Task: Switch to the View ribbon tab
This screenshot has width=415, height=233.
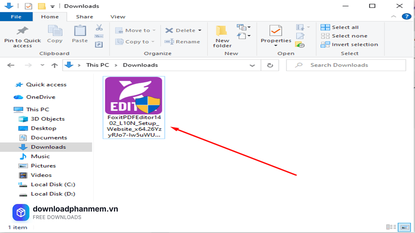Action: click(x=118, y=17)
